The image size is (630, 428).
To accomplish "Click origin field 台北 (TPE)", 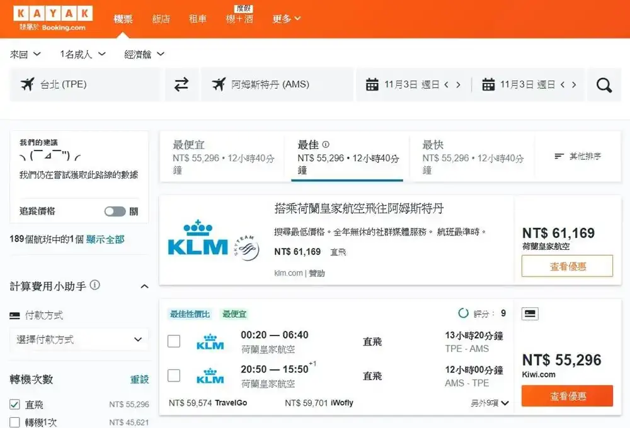I will pyautogui.click(x=85, y=84).
